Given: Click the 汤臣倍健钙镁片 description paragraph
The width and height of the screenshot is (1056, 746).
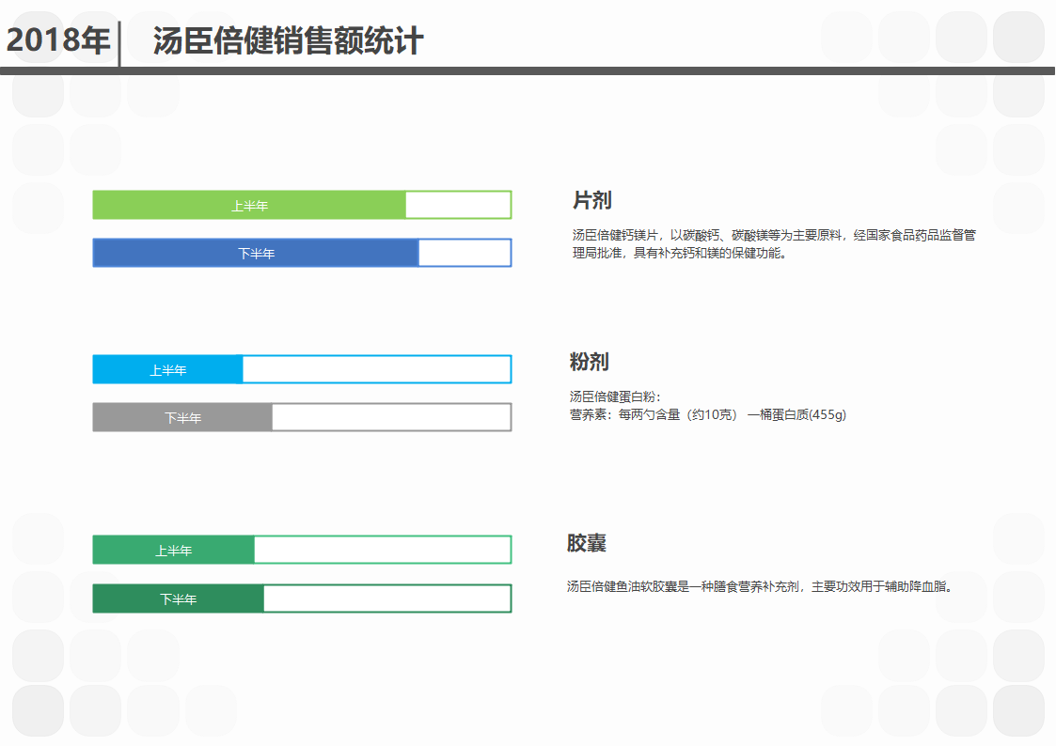Looking at the screenshot, I should coord(774,244).
